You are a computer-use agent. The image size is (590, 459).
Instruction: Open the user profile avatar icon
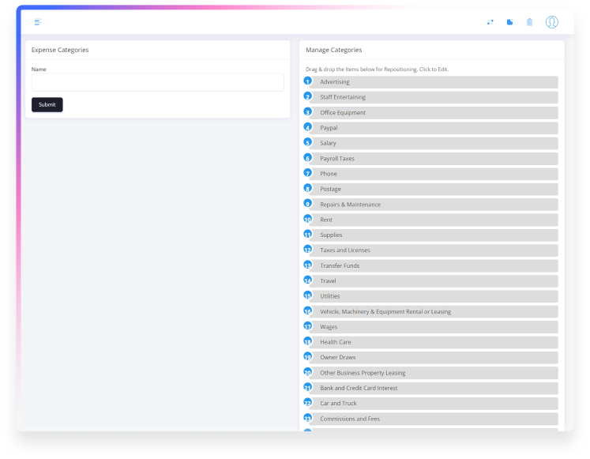(x=551, y=22)
